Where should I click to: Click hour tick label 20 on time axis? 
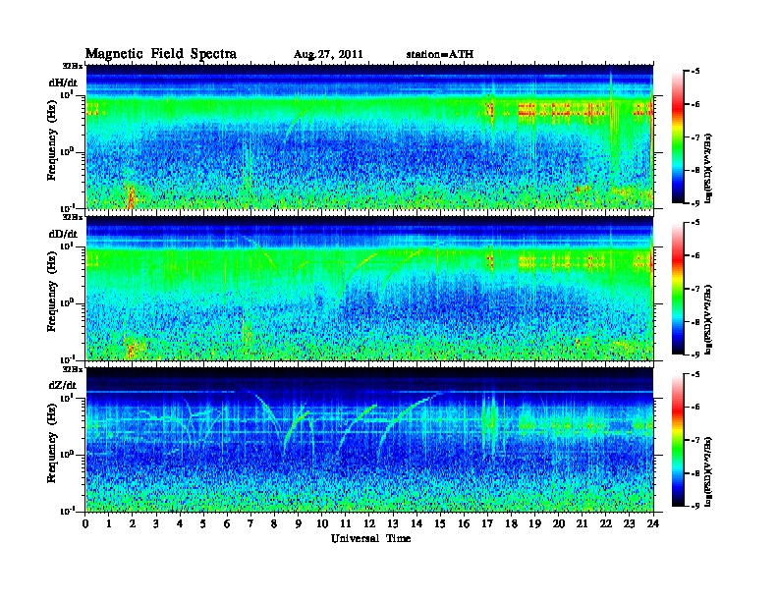pyautogui.click(x=558, y=523)
